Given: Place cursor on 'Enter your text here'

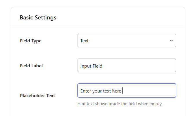Looking at the screenshot, I should click(101, 91).
